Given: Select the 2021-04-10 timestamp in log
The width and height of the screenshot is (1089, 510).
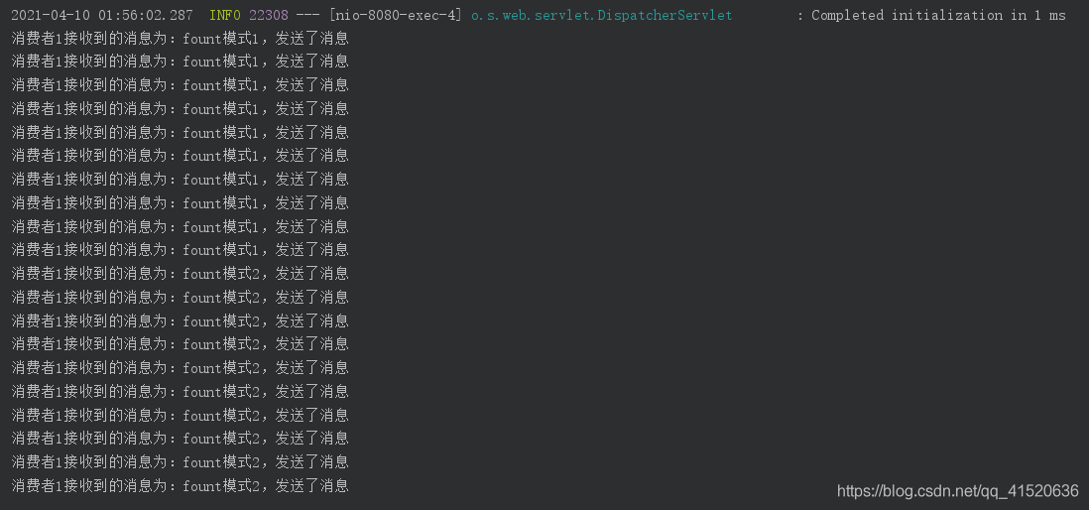Looking at the screenshot, I should [102, 15].
